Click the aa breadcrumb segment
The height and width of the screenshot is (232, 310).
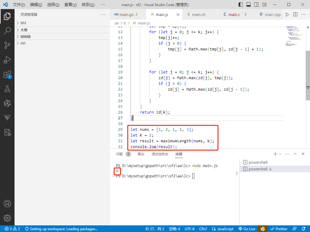(x=117, y=23)
